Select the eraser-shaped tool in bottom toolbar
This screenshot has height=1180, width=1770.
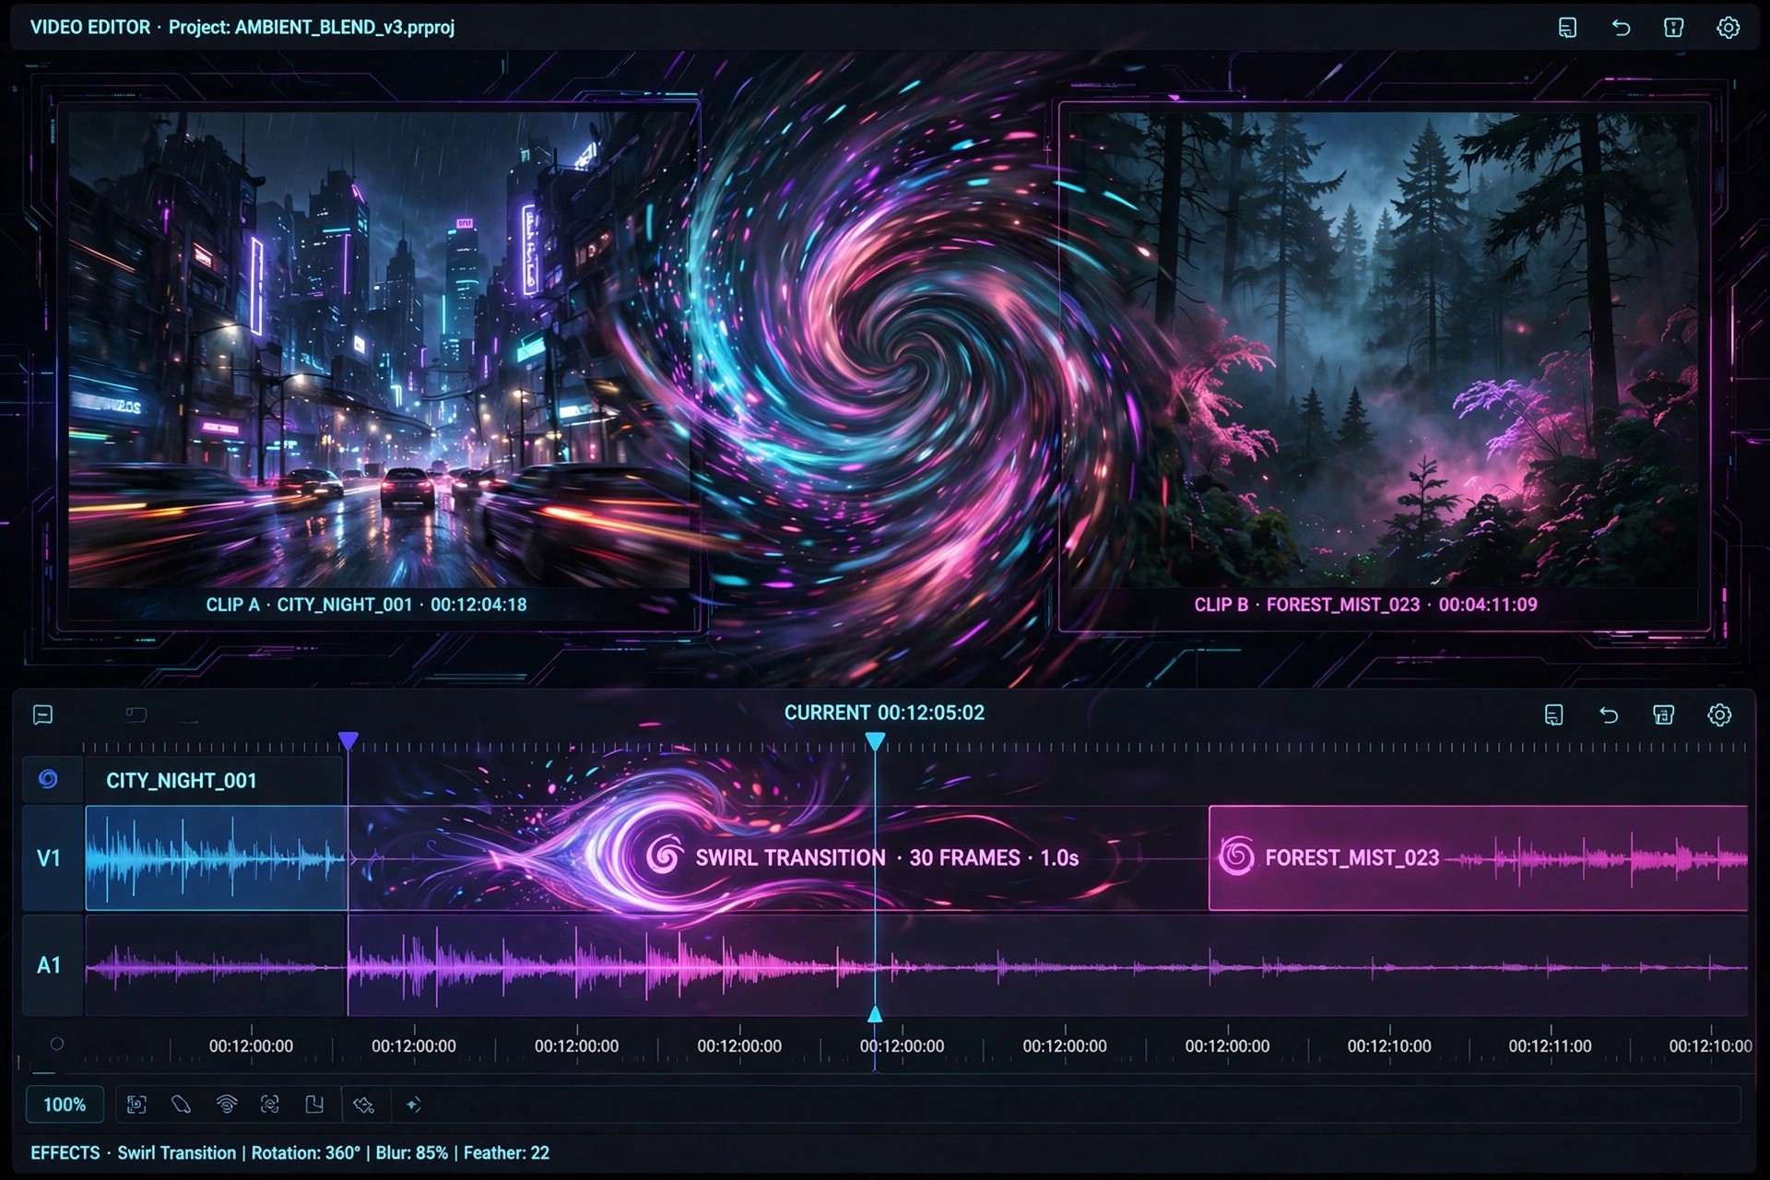coord(181,1104)
